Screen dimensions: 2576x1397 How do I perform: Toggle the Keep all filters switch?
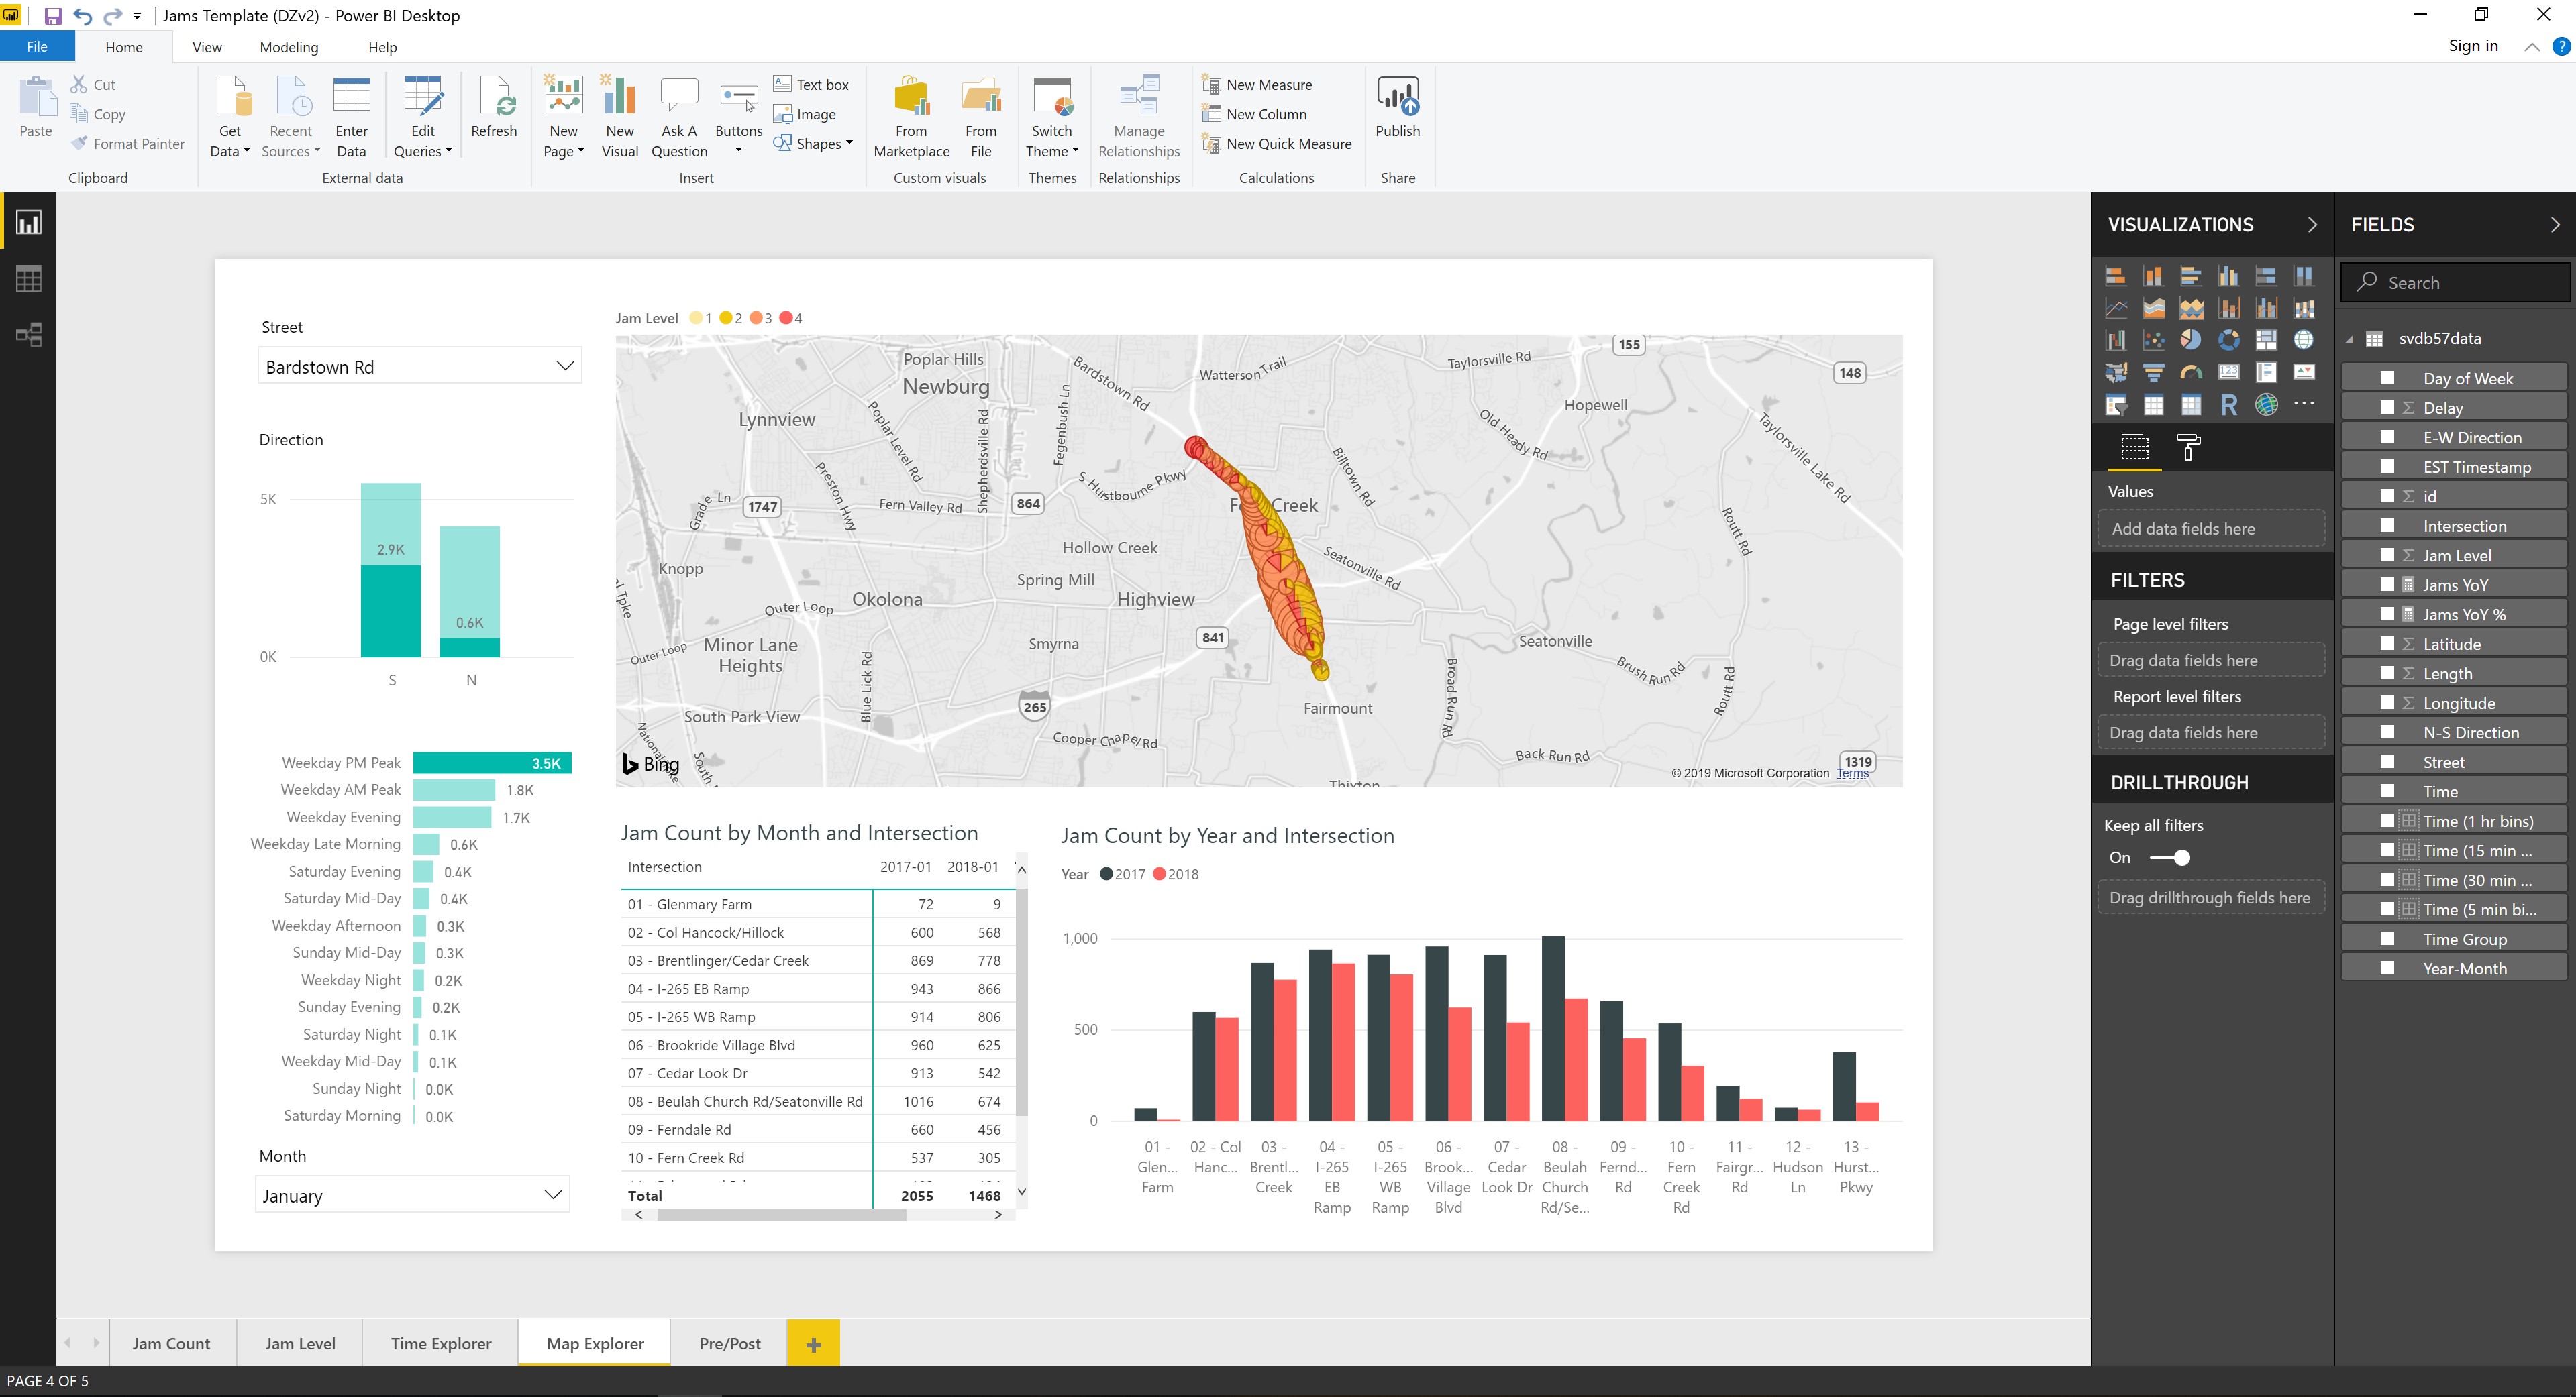point(2170,857)
